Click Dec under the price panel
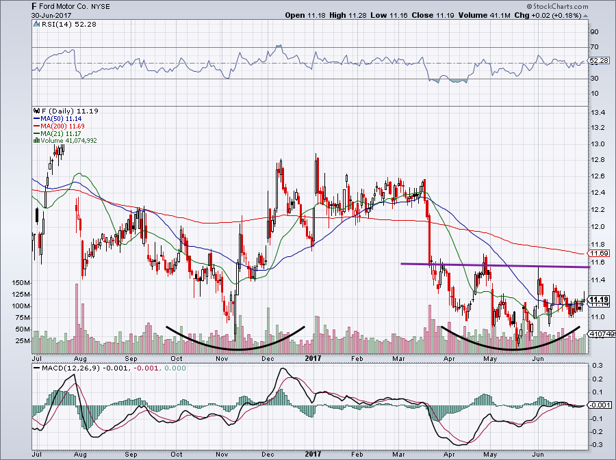 coord(268,358)
